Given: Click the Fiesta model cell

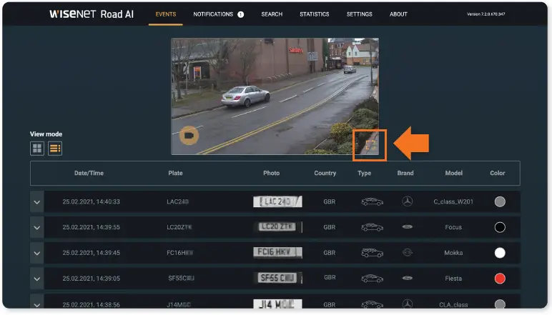Looking at the screenshot, I should (453, 279).
